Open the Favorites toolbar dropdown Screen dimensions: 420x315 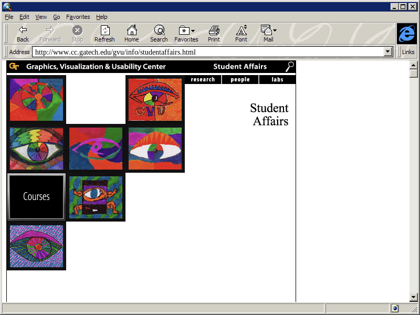(x=186, y=34)
